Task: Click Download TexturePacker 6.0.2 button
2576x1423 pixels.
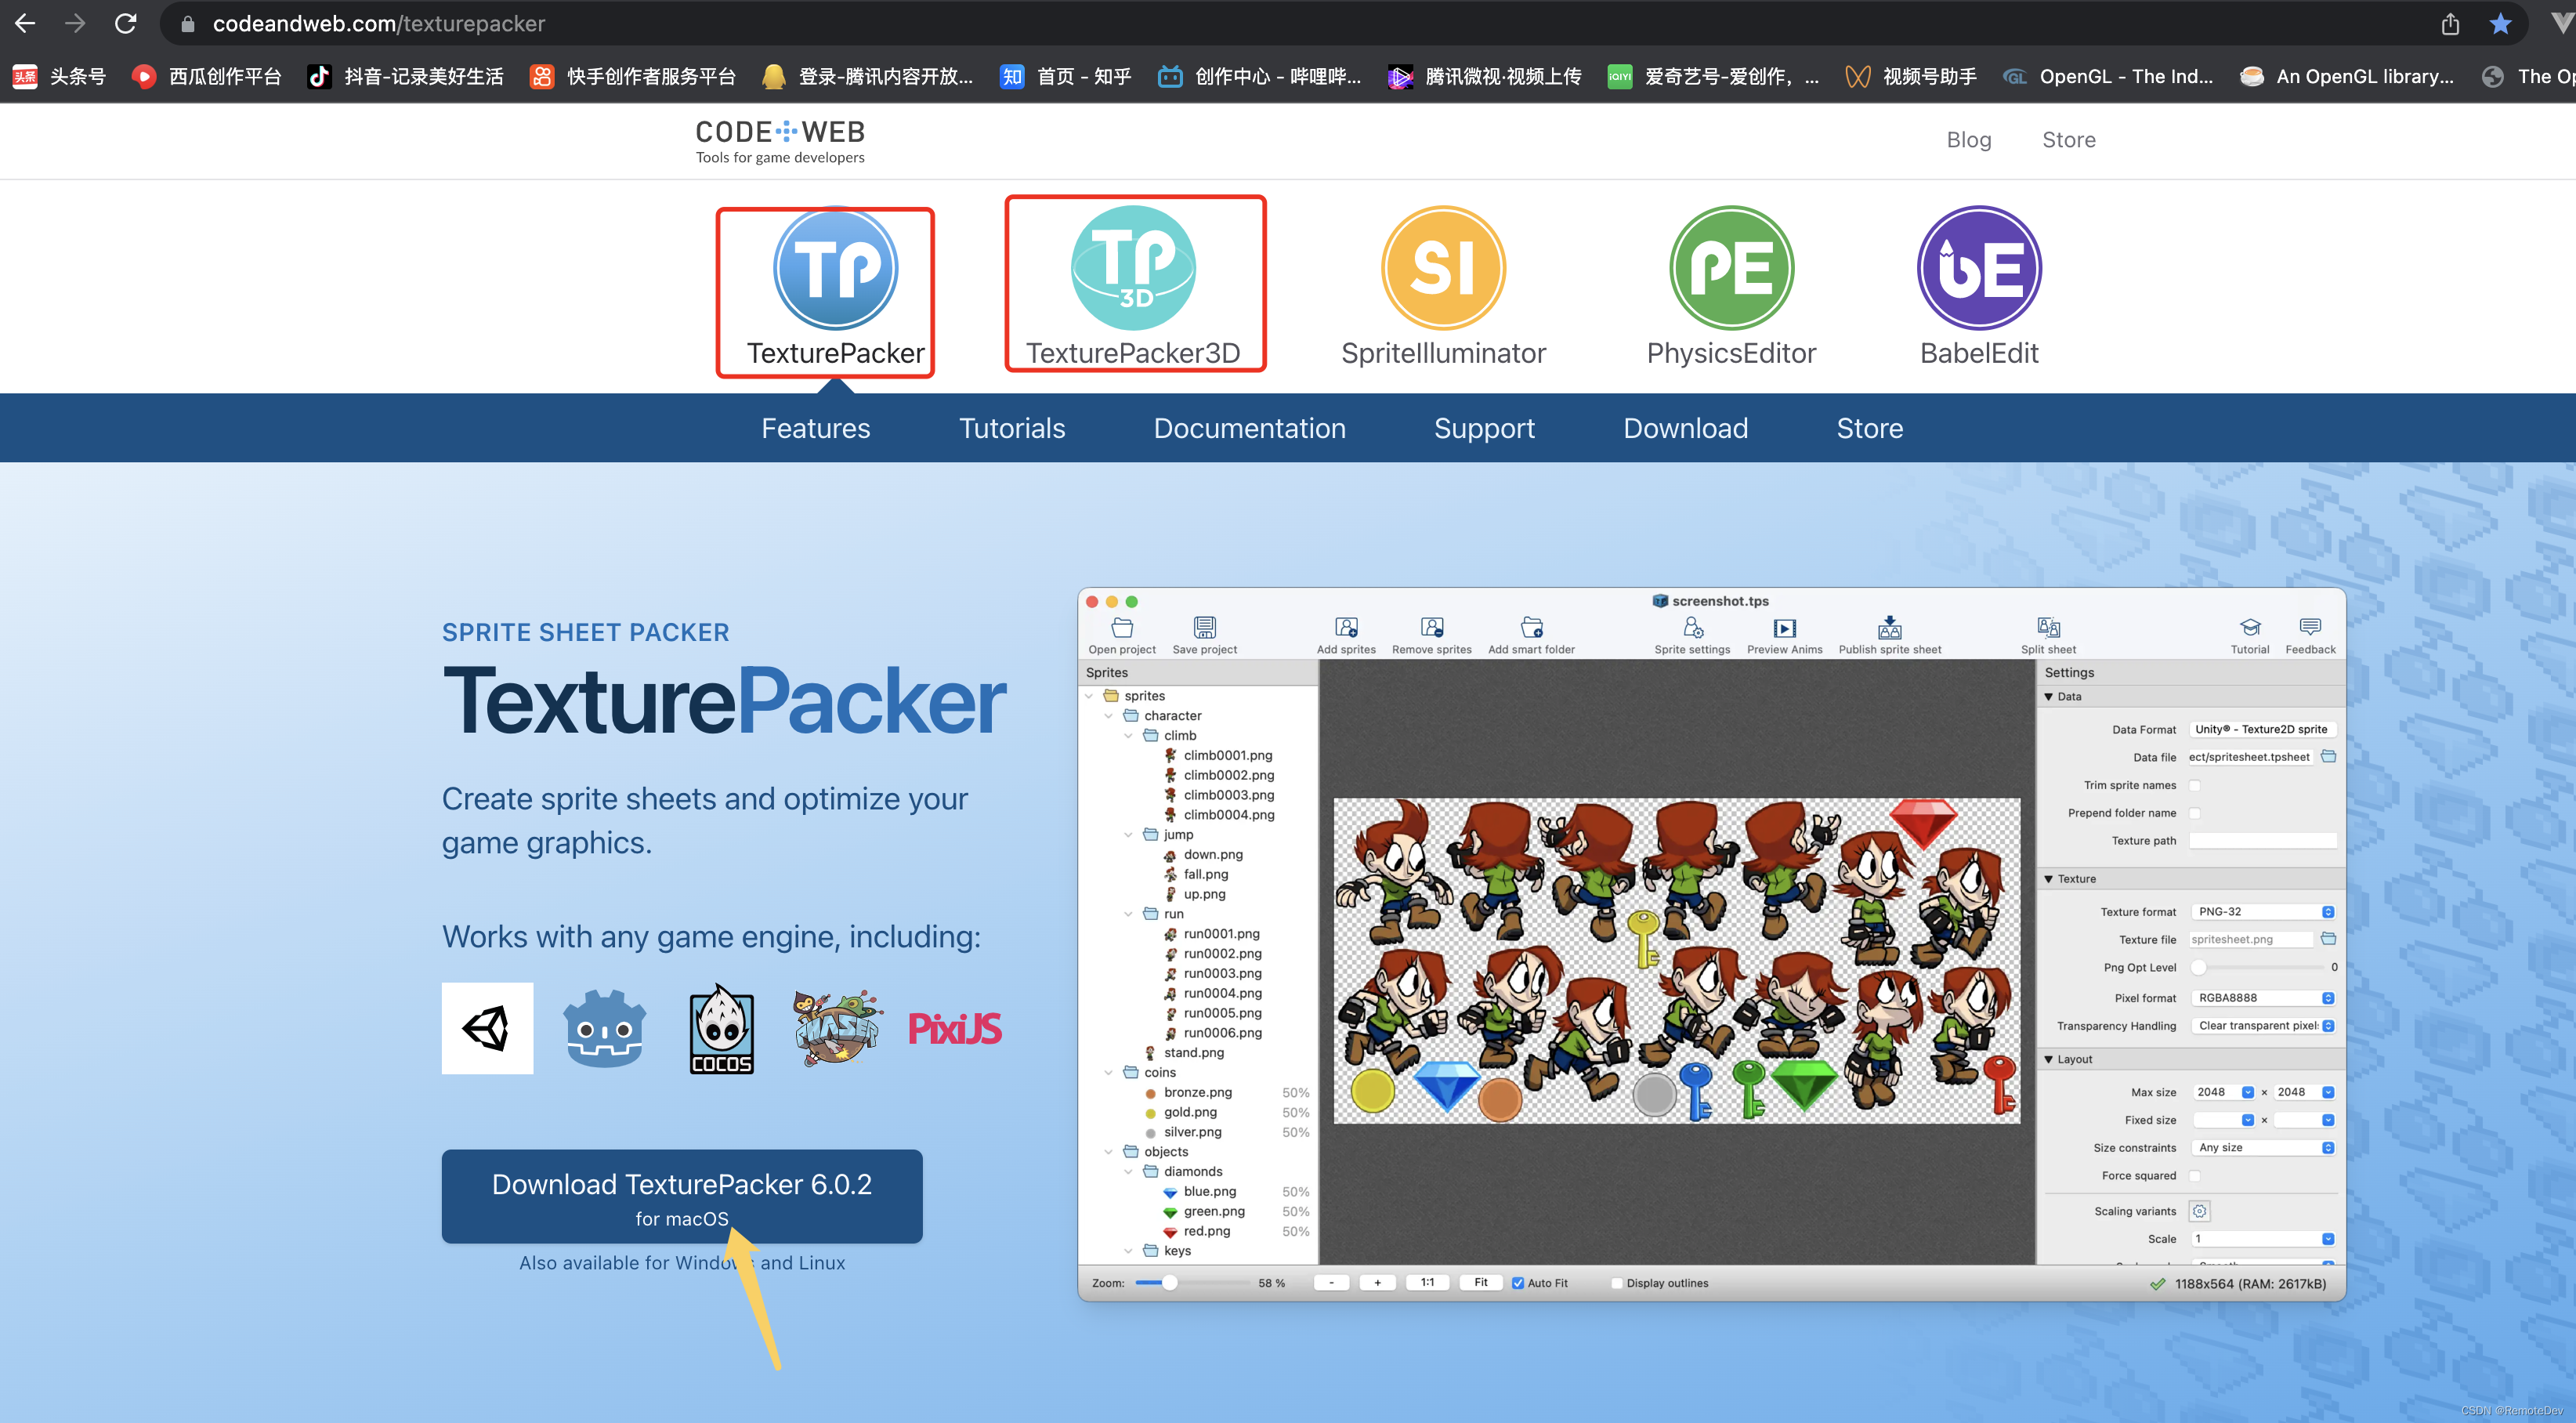Action: pos(682,1197)
